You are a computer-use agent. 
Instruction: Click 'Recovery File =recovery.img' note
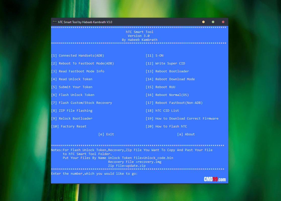tap(135, 162)
